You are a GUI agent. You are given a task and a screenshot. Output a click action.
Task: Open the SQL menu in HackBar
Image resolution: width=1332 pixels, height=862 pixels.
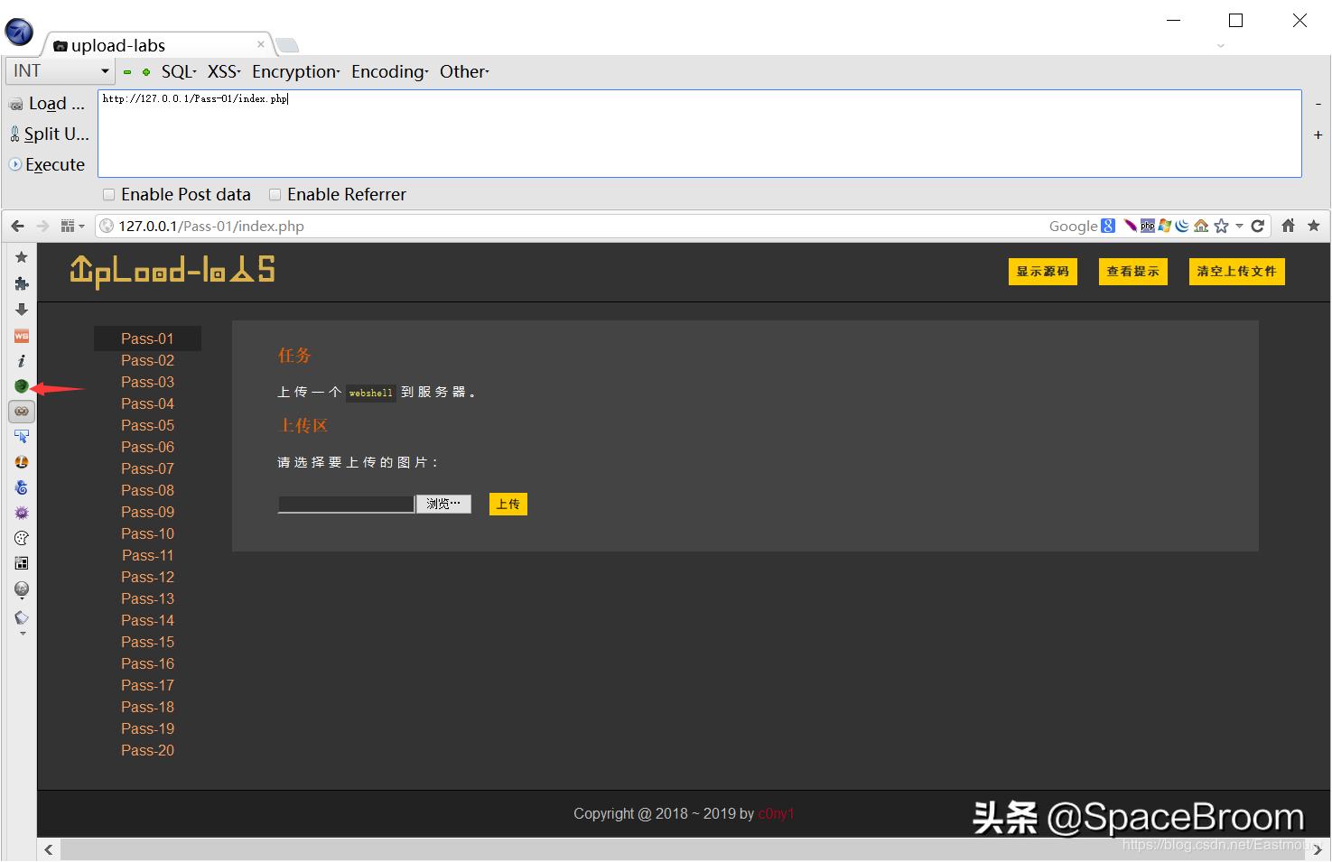tap(176, 71)
